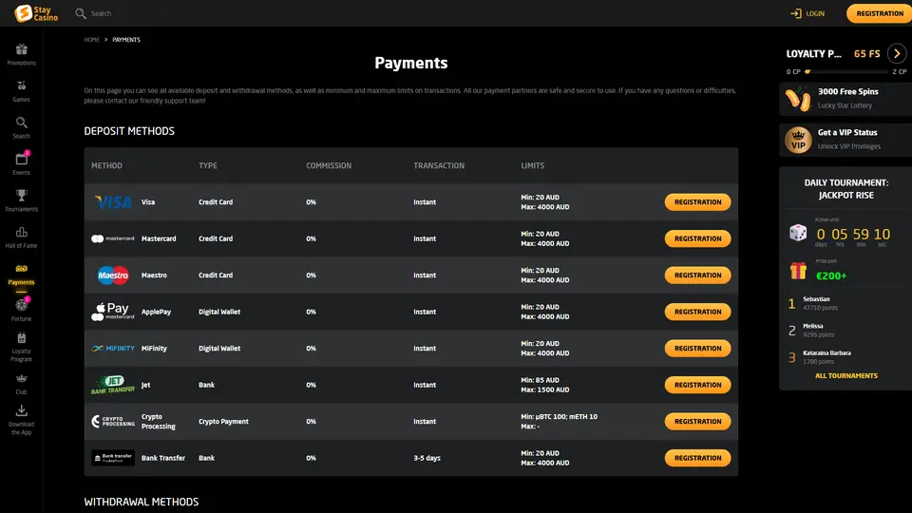Expand loyalty program with arrow button
The height and width of the screenshot is (513, 912).
pyautogui.click(x=897, y=53)
